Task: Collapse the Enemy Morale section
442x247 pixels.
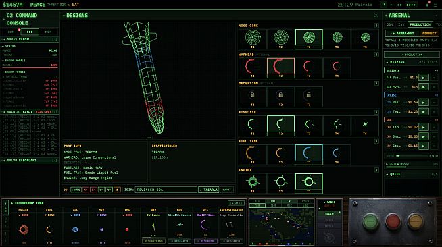Action: (x=30, y=61)
